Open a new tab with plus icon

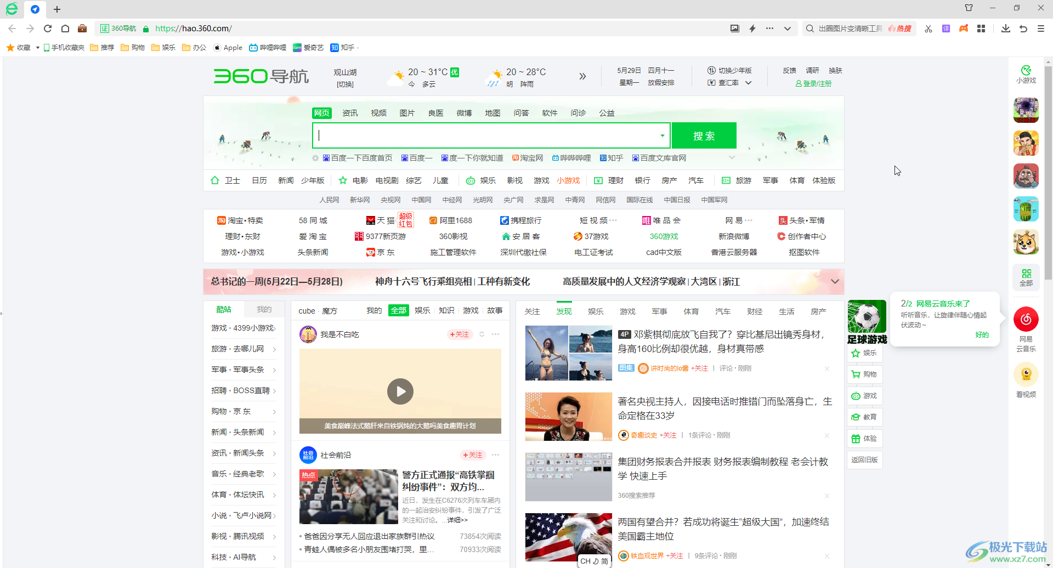click(x=57, y=9)
